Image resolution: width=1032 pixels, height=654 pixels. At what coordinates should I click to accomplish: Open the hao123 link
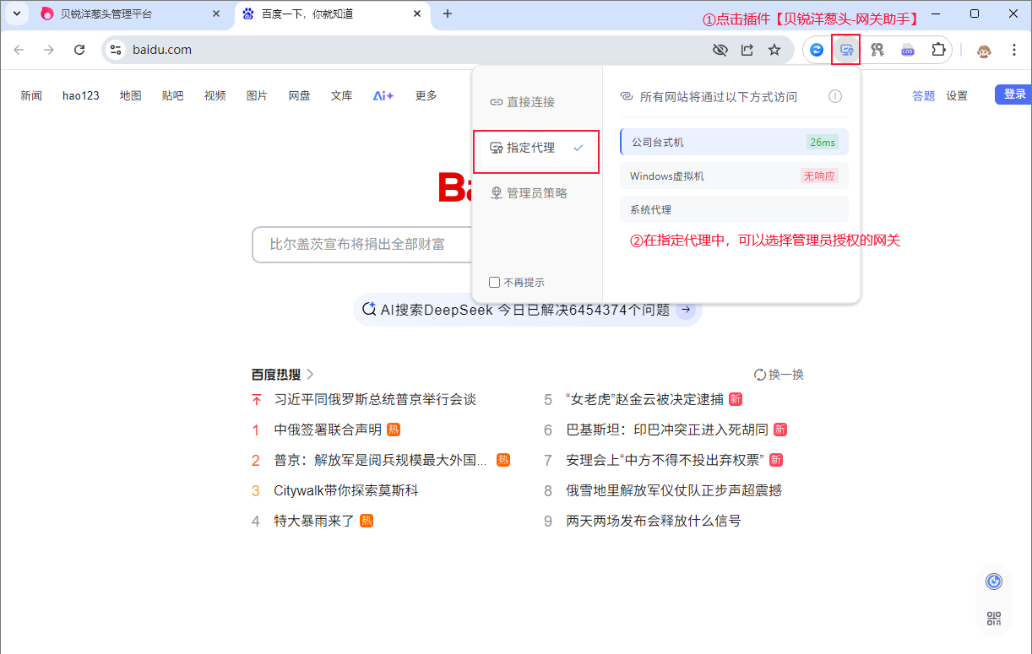[x=81, y=96]
